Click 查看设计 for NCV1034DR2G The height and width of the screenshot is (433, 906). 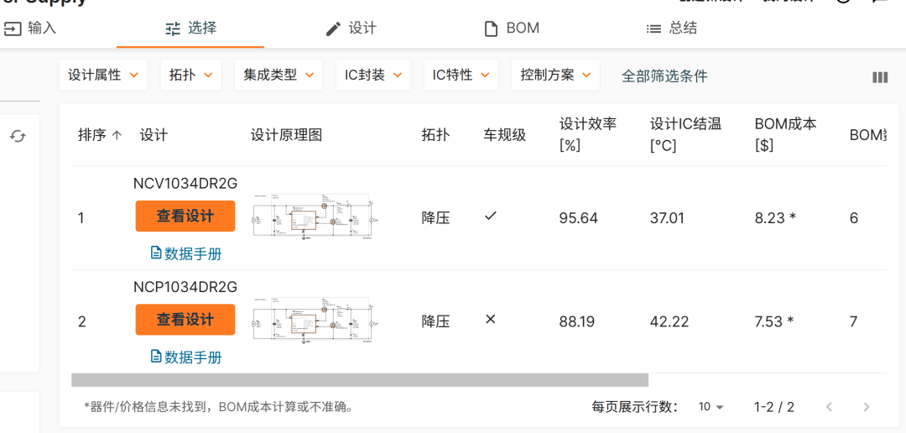tap(185, 216)
